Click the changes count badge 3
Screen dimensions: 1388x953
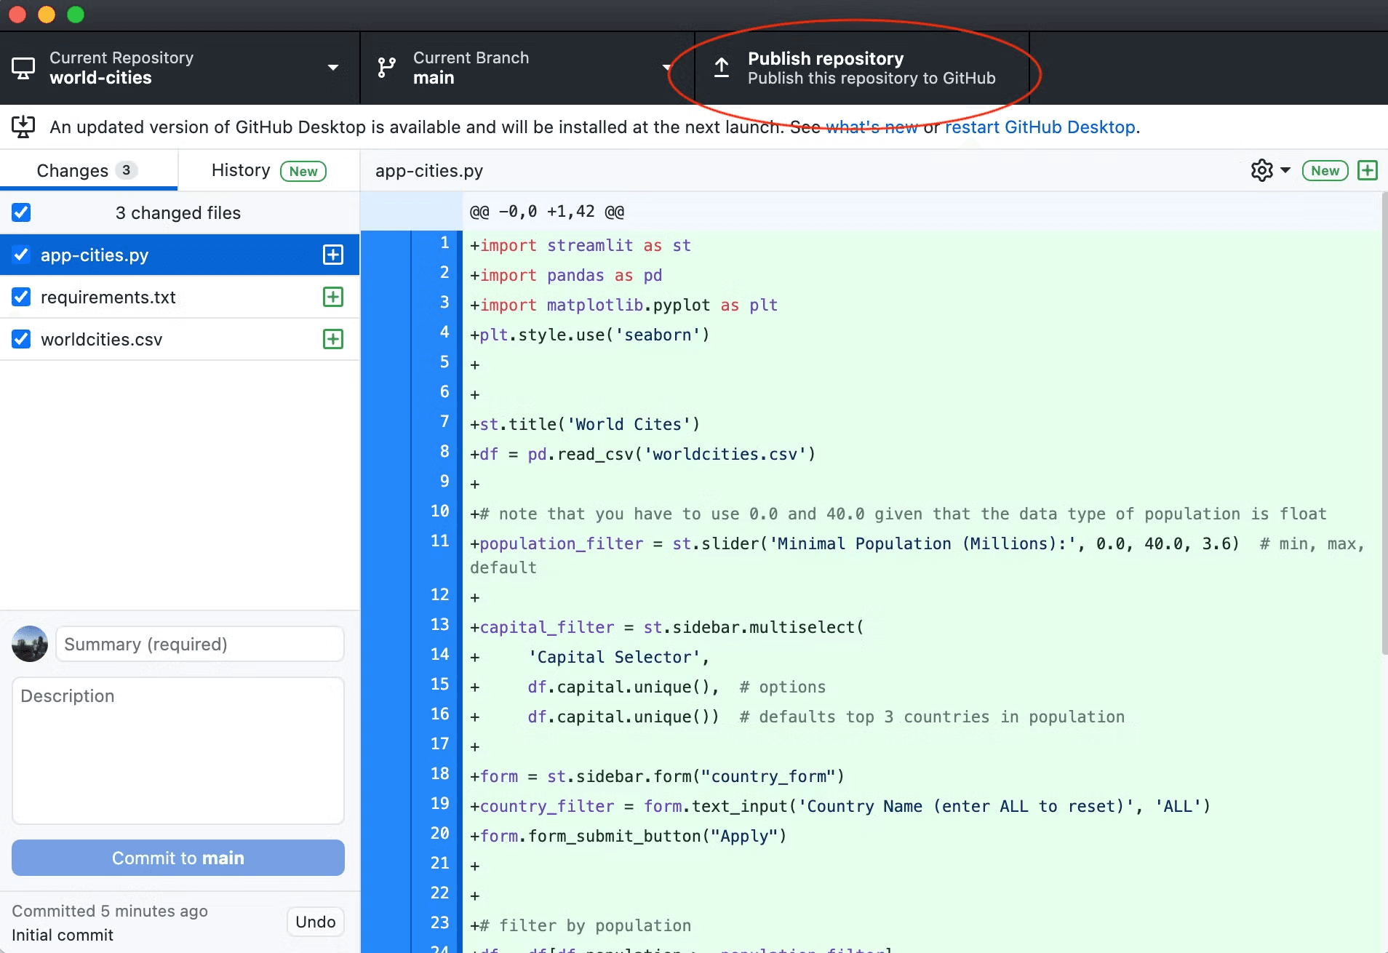tap(127, 170)
